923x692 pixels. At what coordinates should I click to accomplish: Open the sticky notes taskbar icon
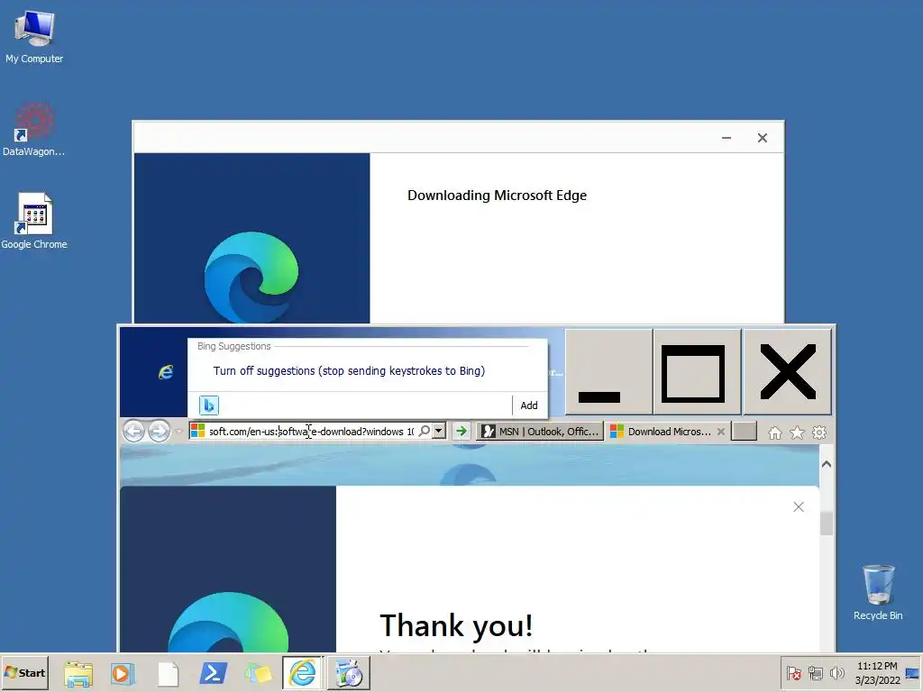[x=259, y=674]
